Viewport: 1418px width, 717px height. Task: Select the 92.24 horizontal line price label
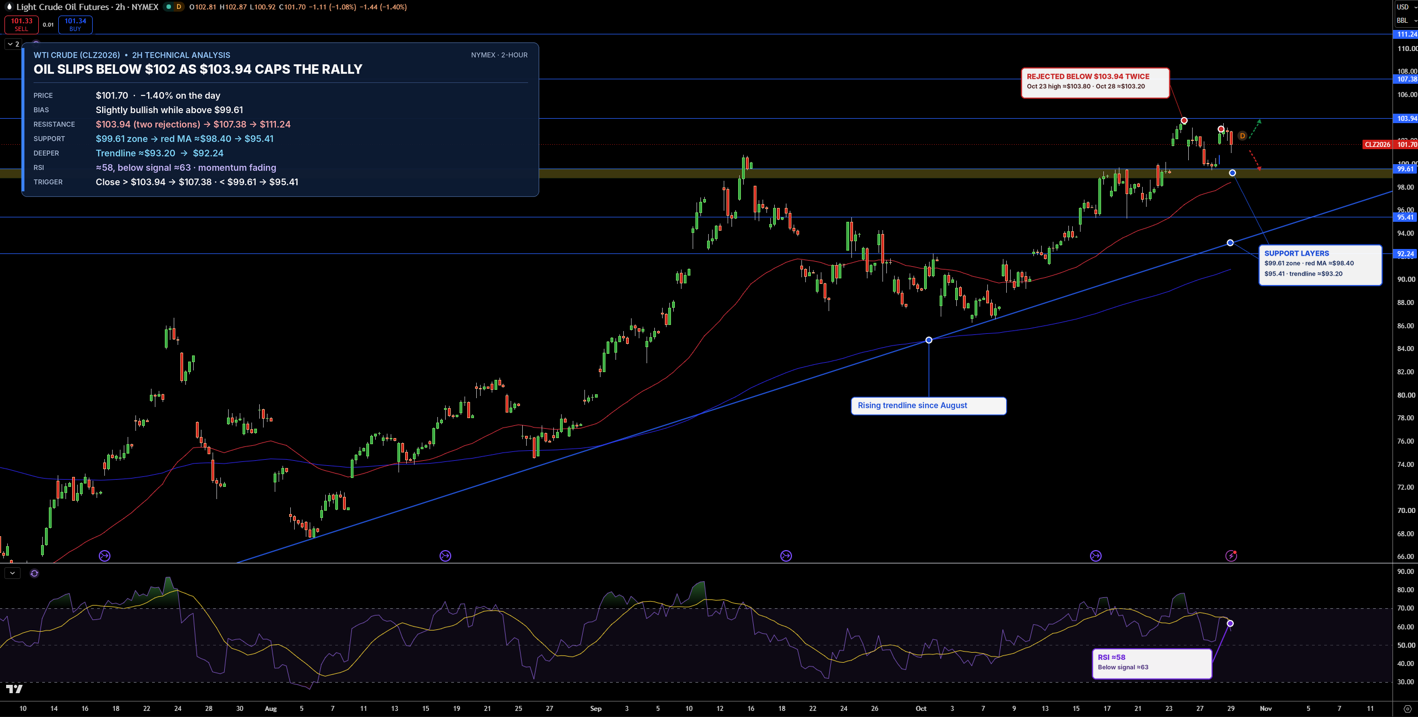[x=1406, y=254]
